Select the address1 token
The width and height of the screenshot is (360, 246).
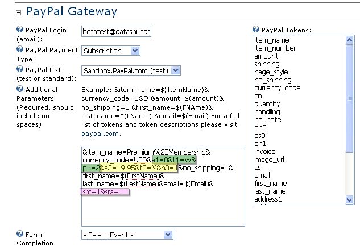(x=268, y=199)
